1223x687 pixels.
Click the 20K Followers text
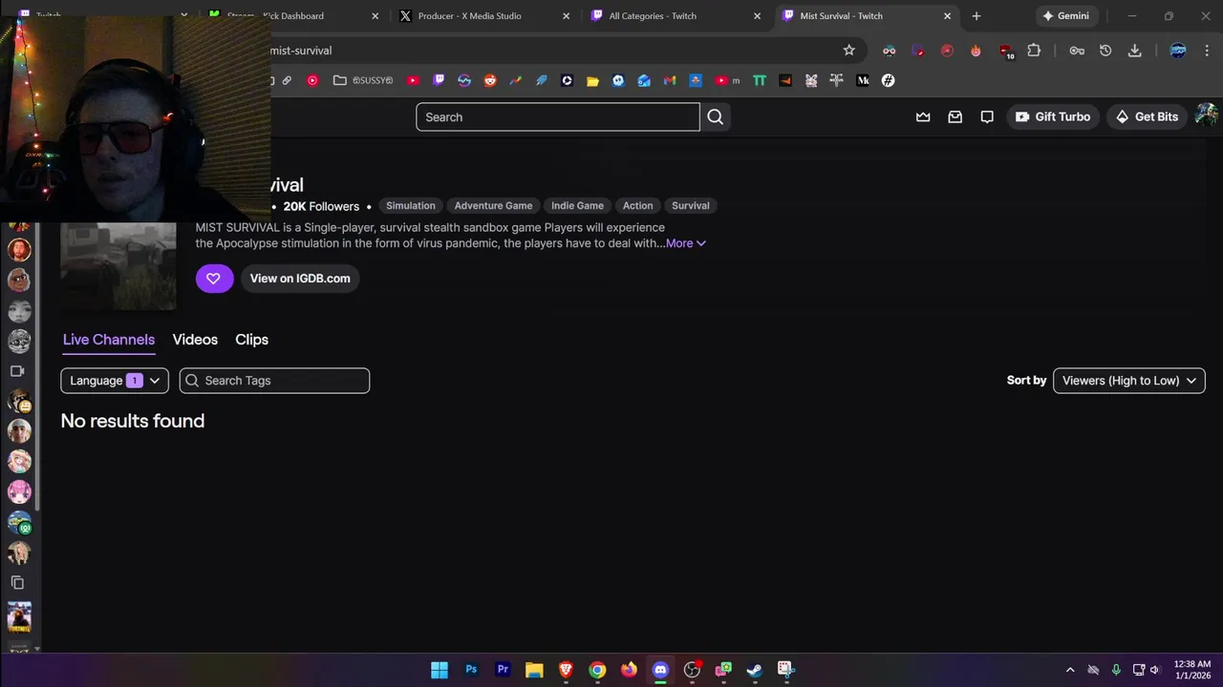321,207
